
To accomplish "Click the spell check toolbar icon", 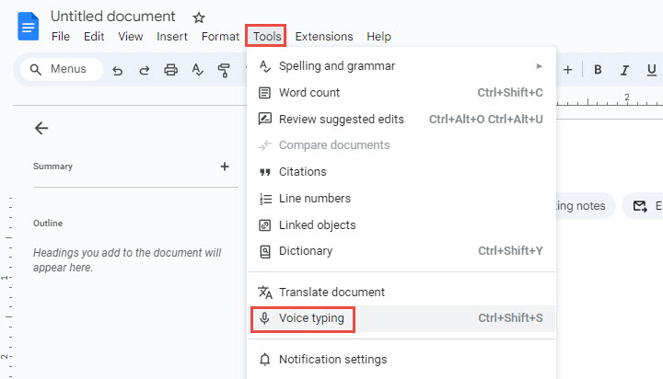I will tap(197, 70).
